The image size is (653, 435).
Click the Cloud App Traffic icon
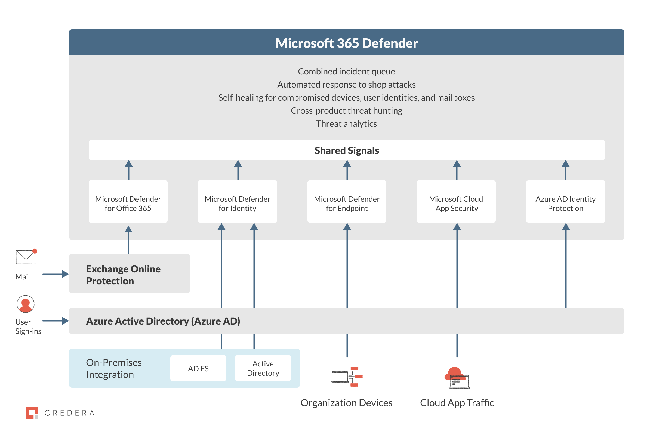(x=457, y=378)
